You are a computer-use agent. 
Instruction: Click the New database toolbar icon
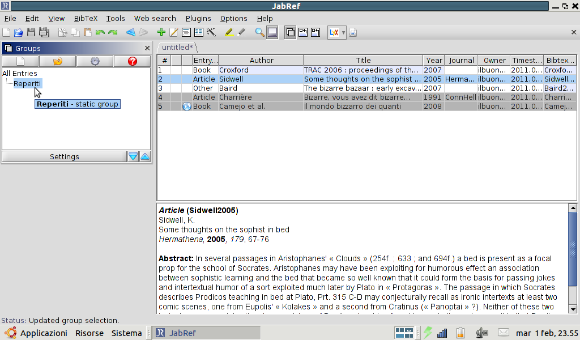[x=6, y=32]
